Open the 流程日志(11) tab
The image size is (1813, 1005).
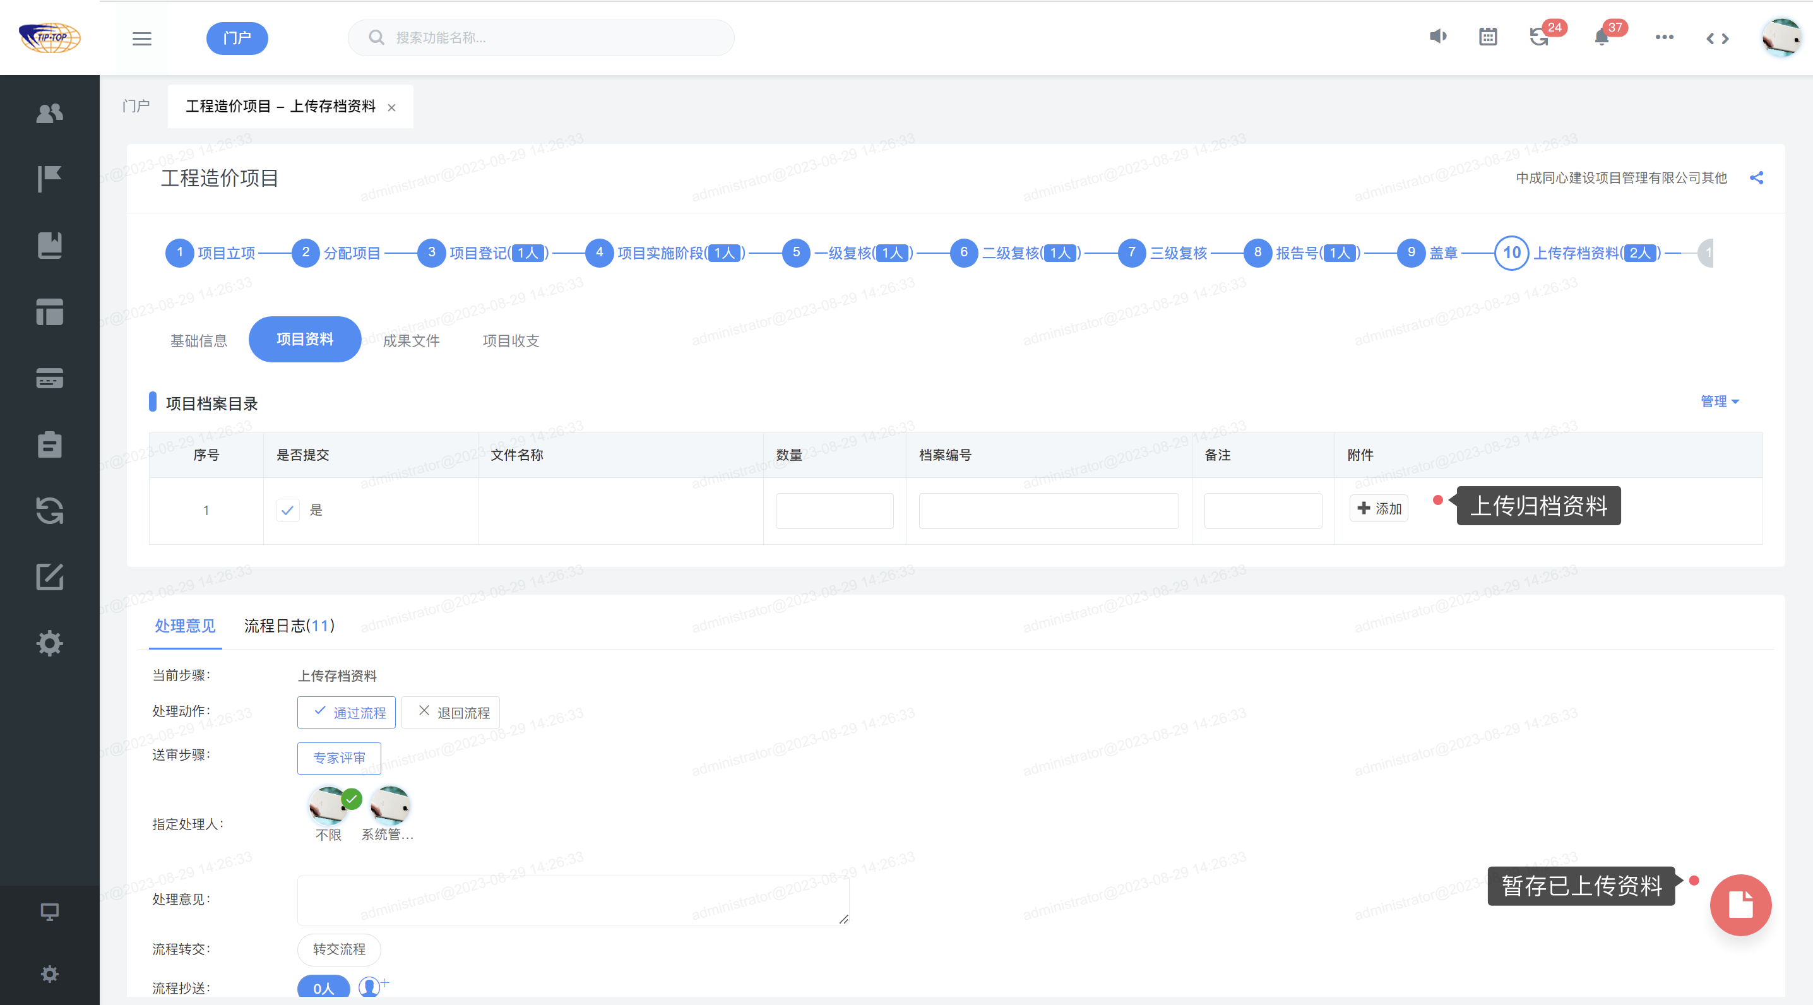(289, 626)
